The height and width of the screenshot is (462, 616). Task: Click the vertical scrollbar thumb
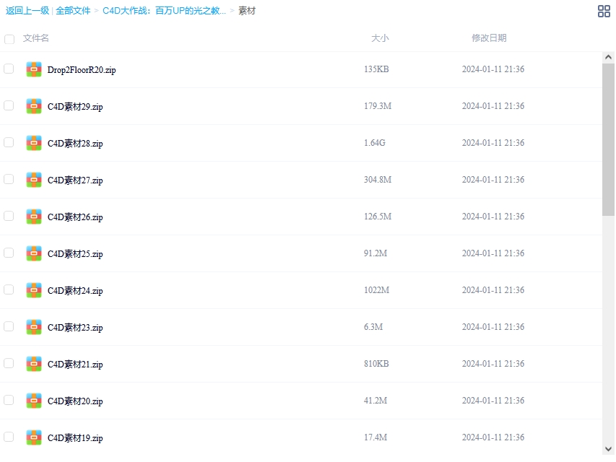pos(608,139)
